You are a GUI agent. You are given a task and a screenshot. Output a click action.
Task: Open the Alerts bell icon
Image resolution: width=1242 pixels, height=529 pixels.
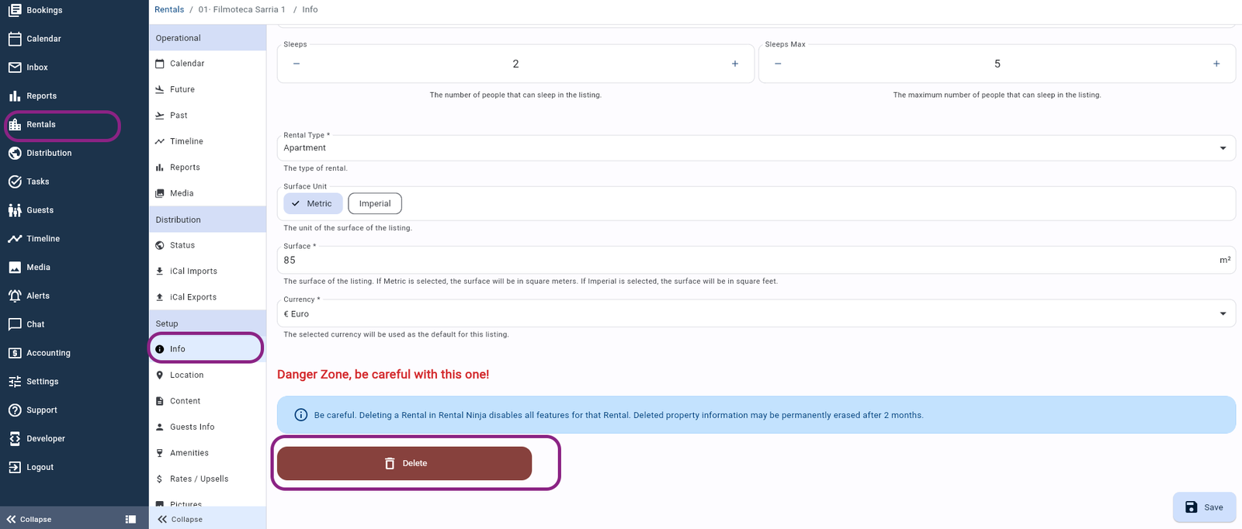coord(15,296)
